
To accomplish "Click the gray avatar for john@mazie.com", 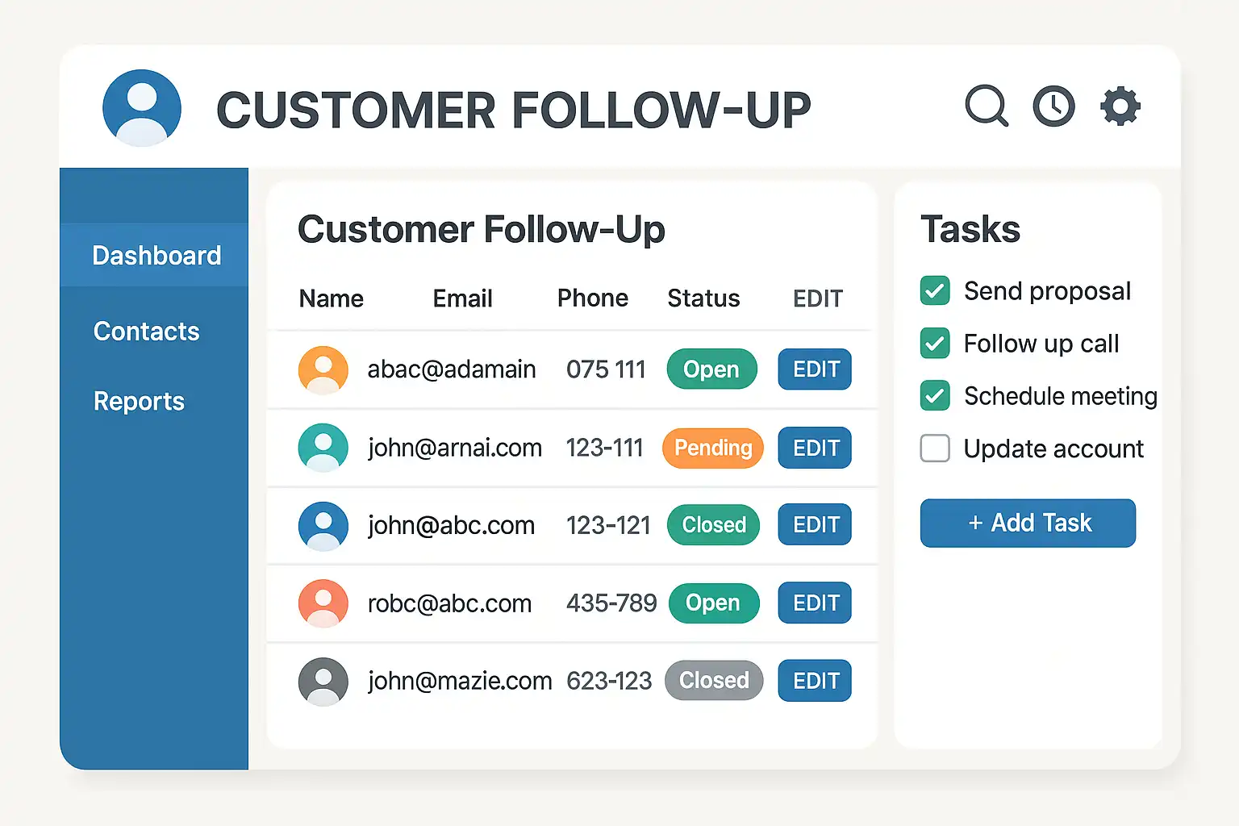I will click(323, 681).
